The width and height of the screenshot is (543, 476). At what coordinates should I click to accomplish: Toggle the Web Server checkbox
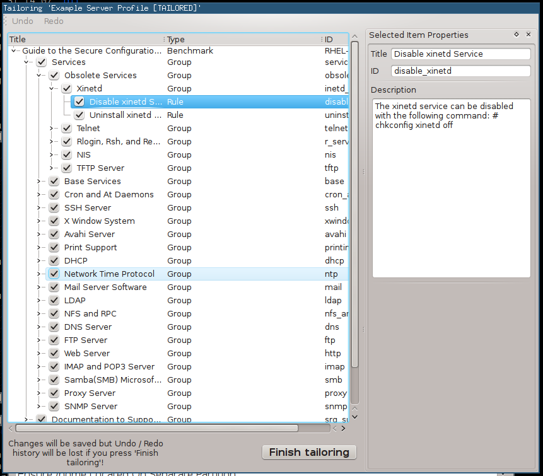pyautogui.click(x=54, y=353)
